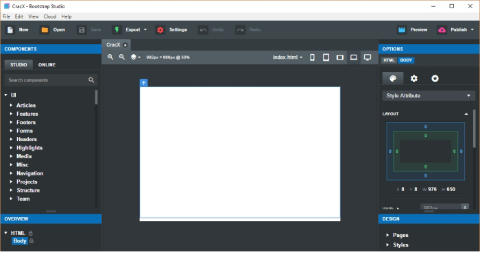Viewport: 480px width, 261px height.
Task: Switch to desktop monitor preview
Action: [x=368, y=58]
